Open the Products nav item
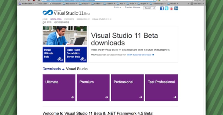Image resolution: width=223 pixels, height=115 pixels. click(69, 19)
